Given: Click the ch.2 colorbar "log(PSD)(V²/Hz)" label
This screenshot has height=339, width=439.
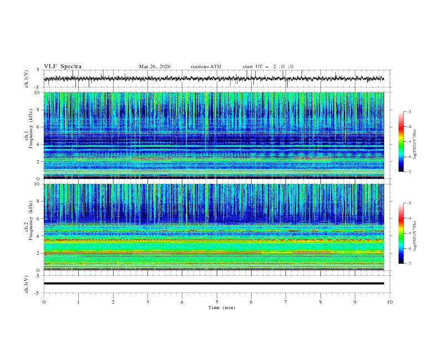Looking at the screenshot, I should 415,236.
